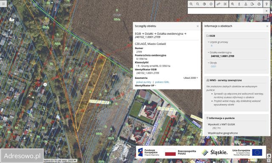
Task: Click the zoom out magnifier tool
Action: click(x=198, y=4)
